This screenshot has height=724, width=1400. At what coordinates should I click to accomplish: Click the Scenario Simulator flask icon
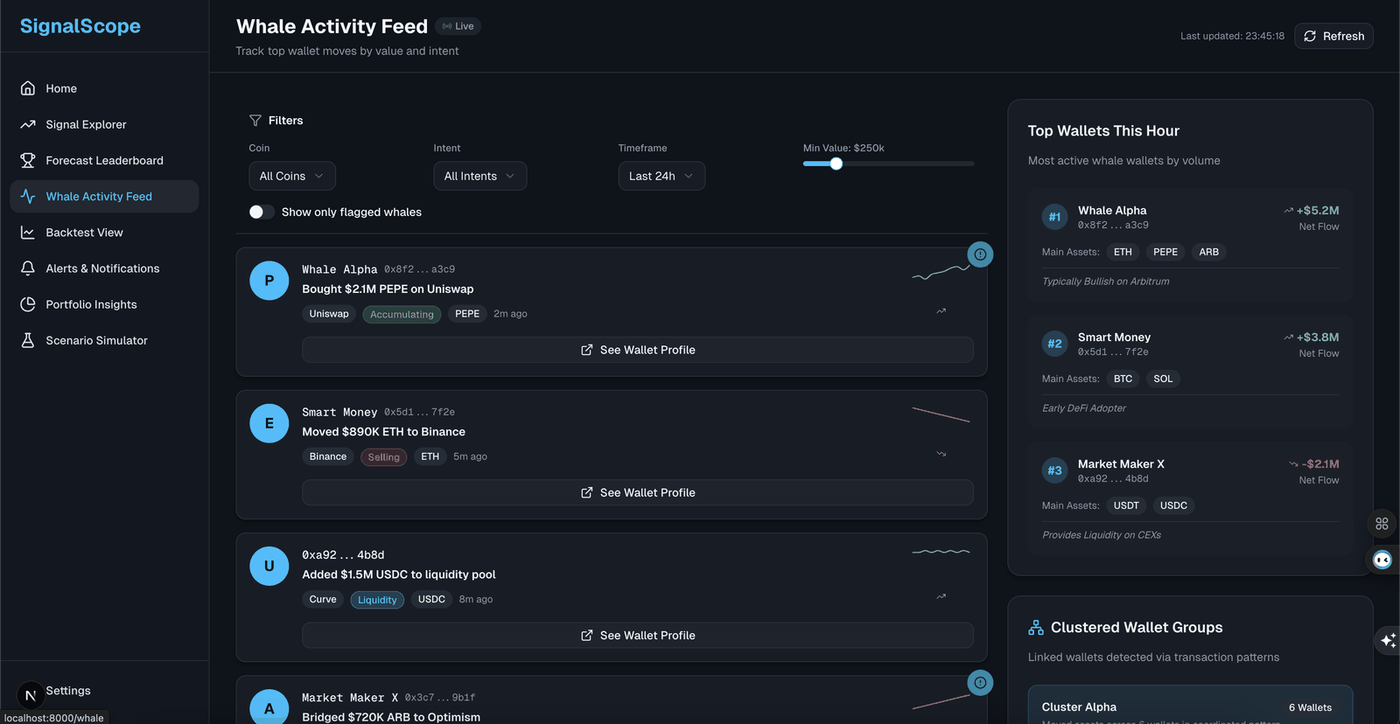coord(28,340)
